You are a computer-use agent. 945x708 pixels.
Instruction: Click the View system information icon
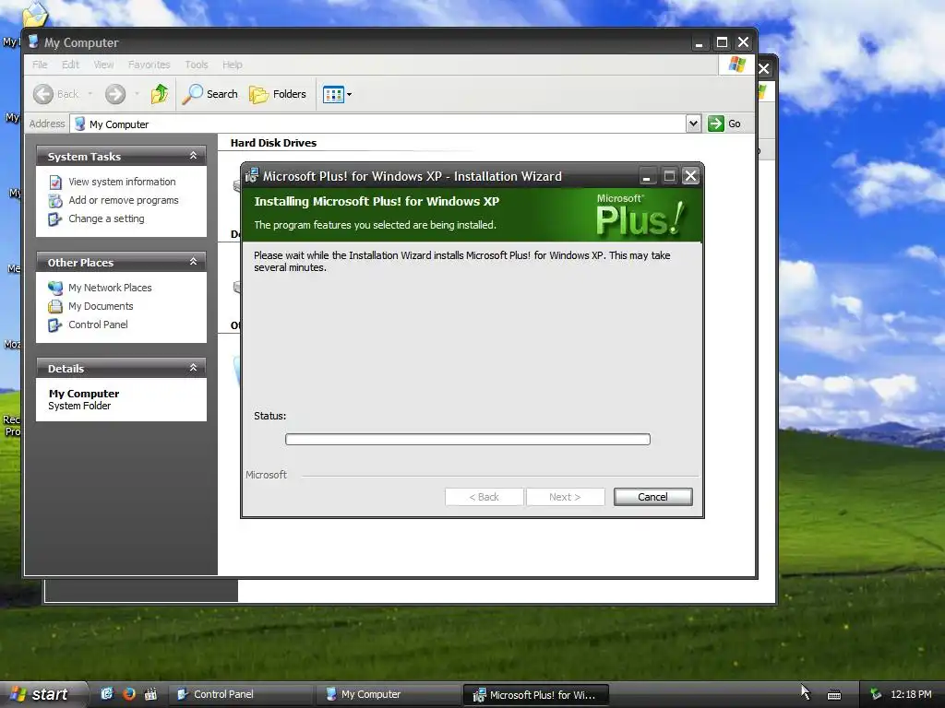54,182
